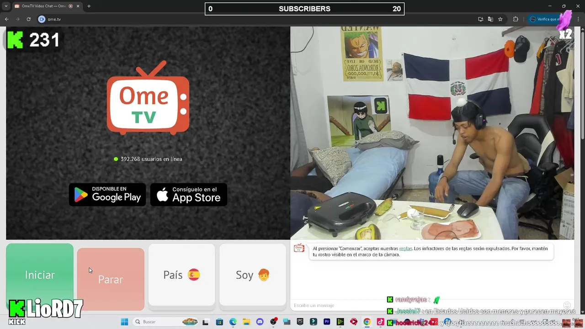Open File Explorer from the taskbar
Viewport: 585px width, 329px height.
click(x=246, y=322)
